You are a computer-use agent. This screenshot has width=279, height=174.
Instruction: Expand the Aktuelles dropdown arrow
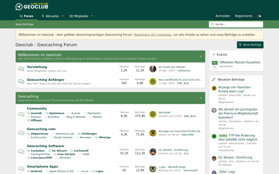[63, 16]
